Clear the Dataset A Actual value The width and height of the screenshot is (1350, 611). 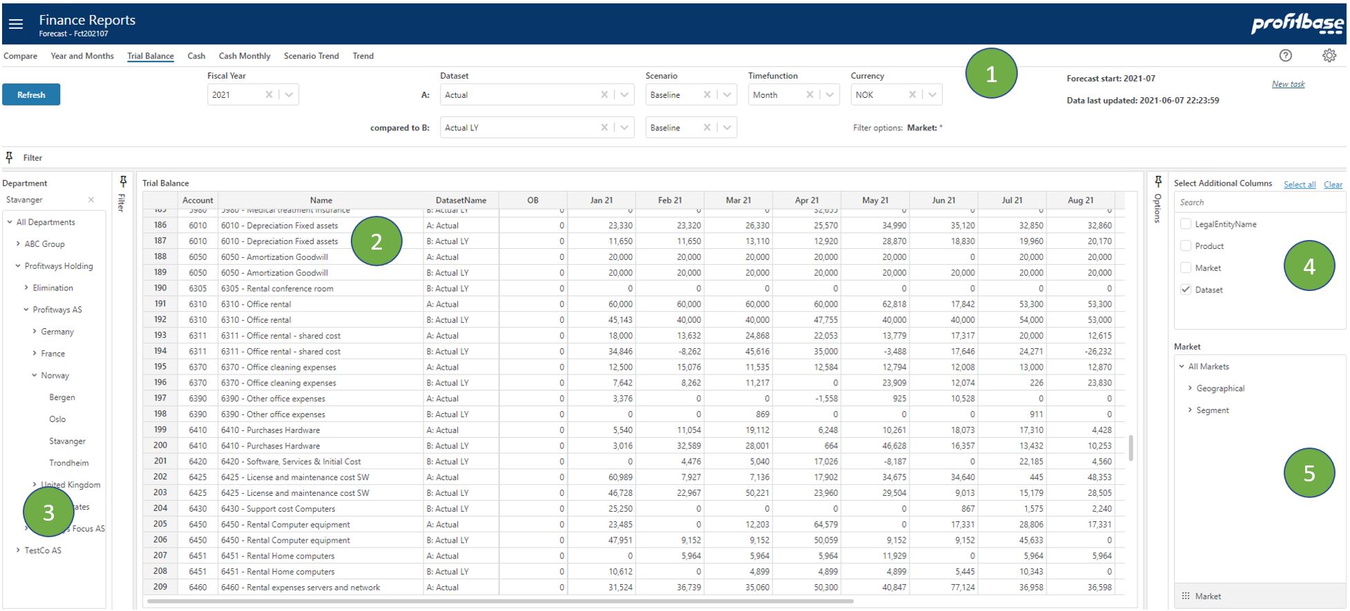(604, 94)
